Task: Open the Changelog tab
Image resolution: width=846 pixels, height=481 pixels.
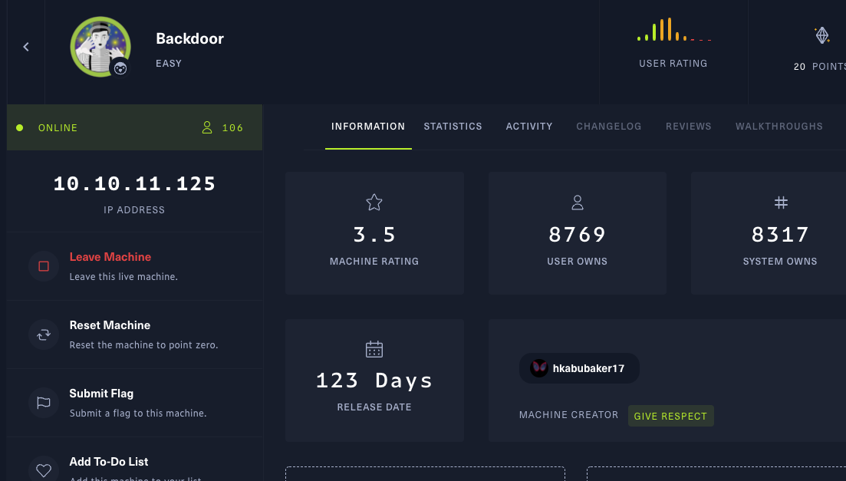Action: (608, 127)
